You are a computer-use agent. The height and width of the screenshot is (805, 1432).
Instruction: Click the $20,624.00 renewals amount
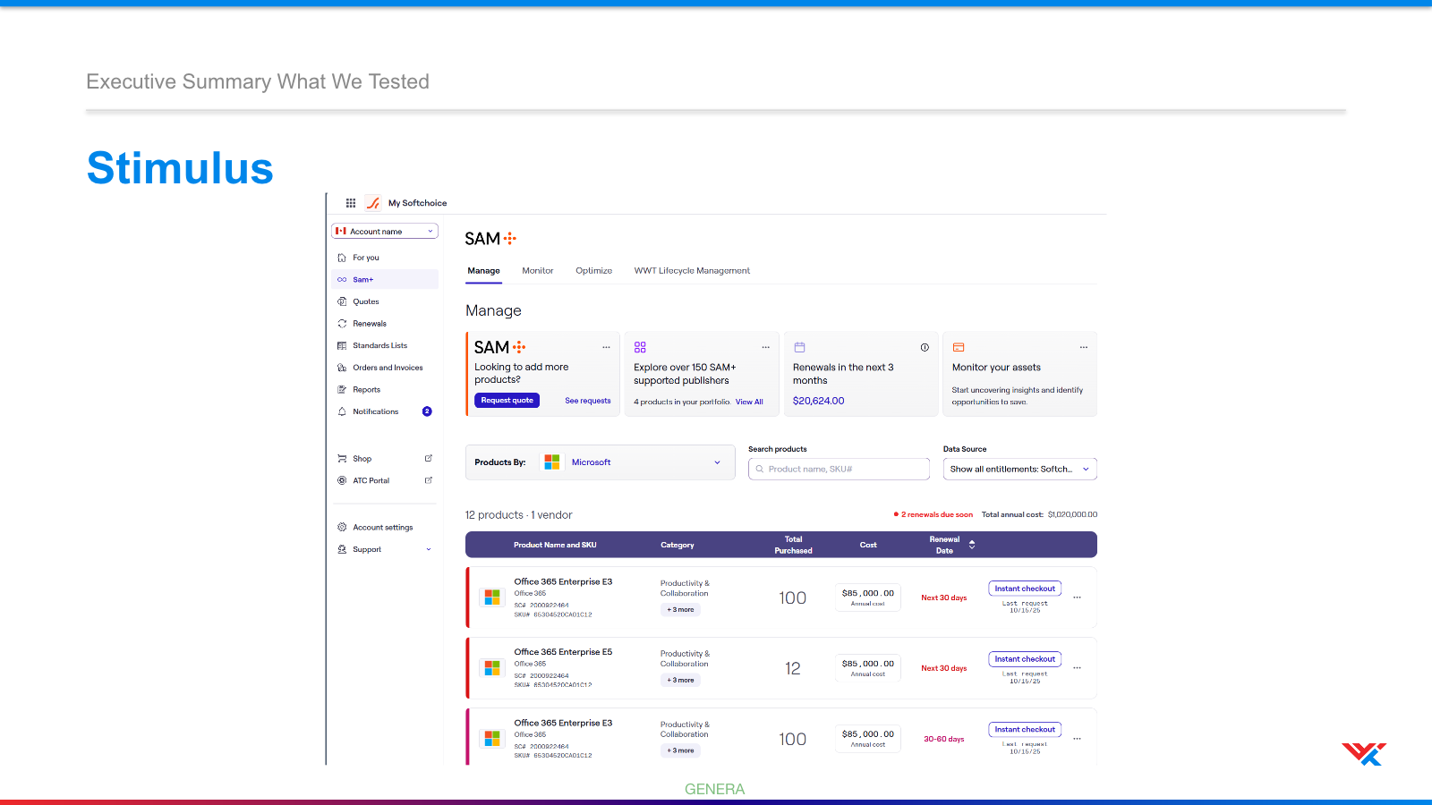[818, 401]
